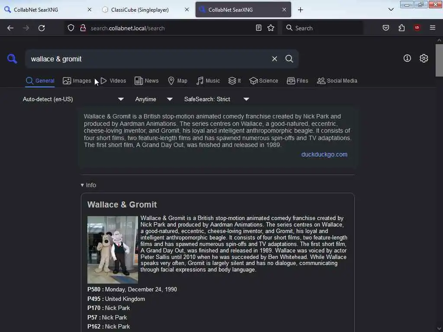Select the News search category
Image resolution: width=443 pixels, height=332 pixels.
coord(147,81)
